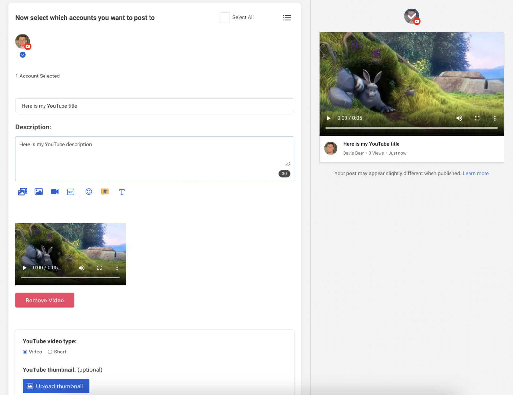Image resolution: width=513 pixels, height=395 pixels.
Task: Click the text formatting T icon
Action: pyautogui.click(x=122, y=192)
